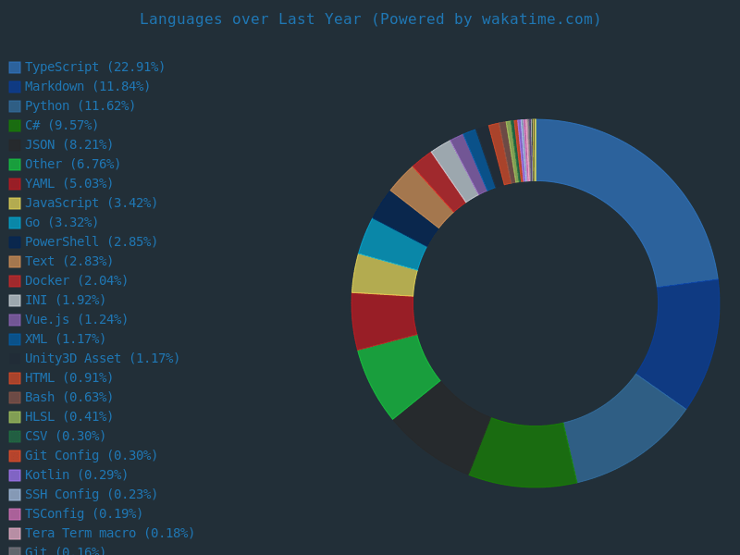Click the chart title mentioning wakatime.com

pyautogui.click(x=370, y=18)
